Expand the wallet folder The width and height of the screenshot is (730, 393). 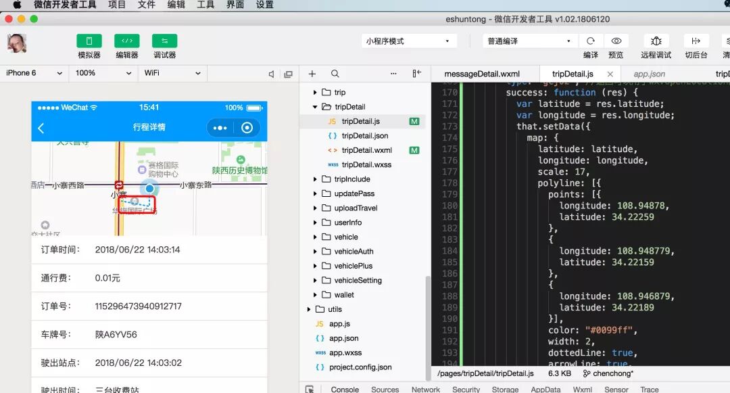[x=315, y=294]
